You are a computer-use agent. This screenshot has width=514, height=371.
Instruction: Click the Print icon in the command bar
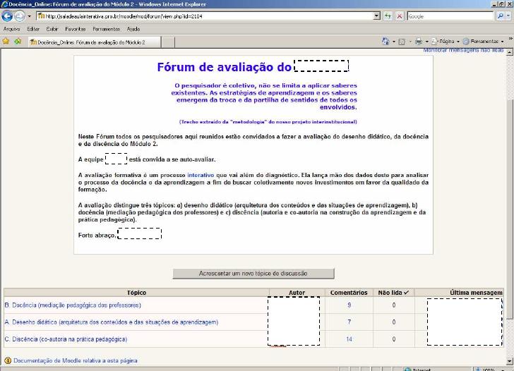tap(418, 42)
